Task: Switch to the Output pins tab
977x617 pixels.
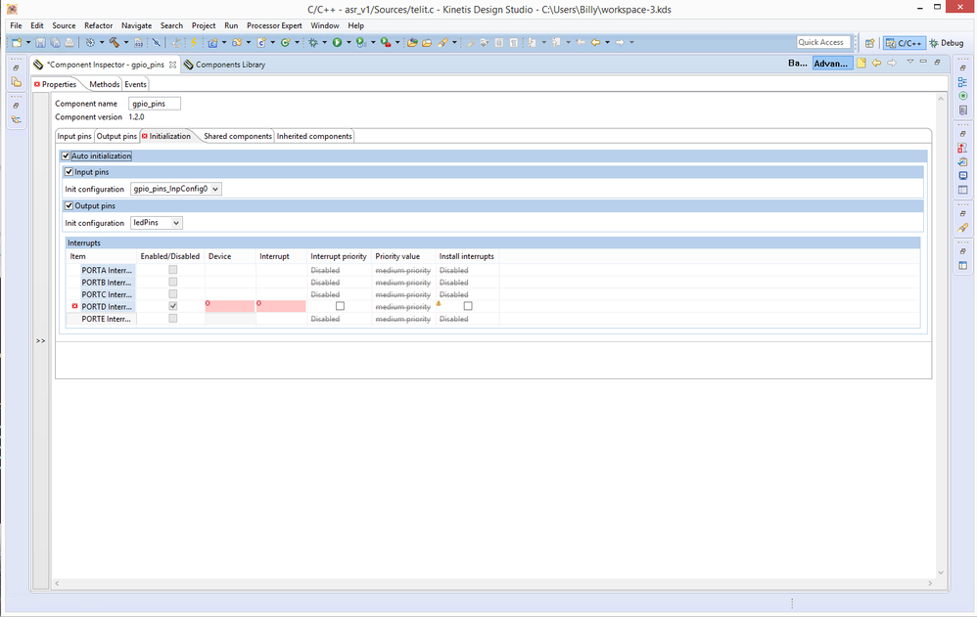Action: tap(116, 136)
